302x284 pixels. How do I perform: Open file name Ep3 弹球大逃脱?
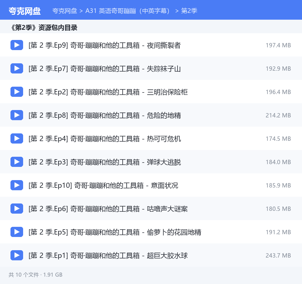104,162
